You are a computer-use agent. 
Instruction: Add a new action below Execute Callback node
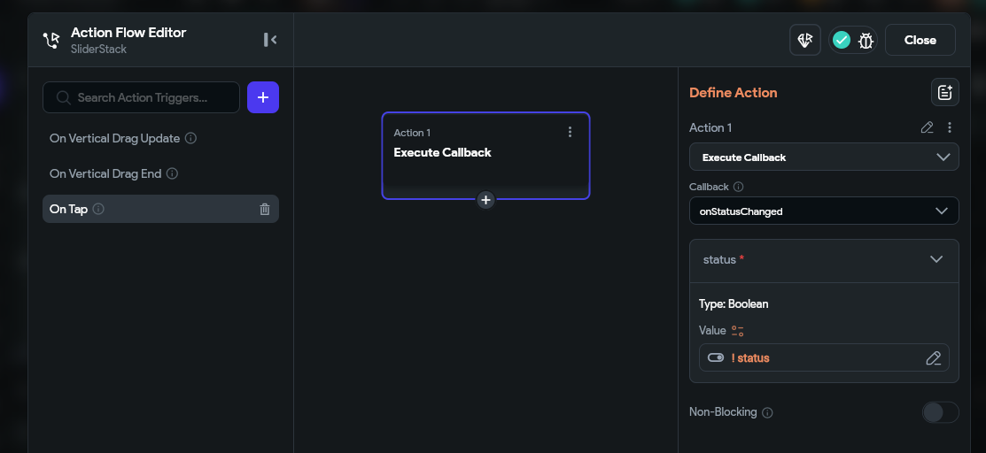tap(485, 200)
